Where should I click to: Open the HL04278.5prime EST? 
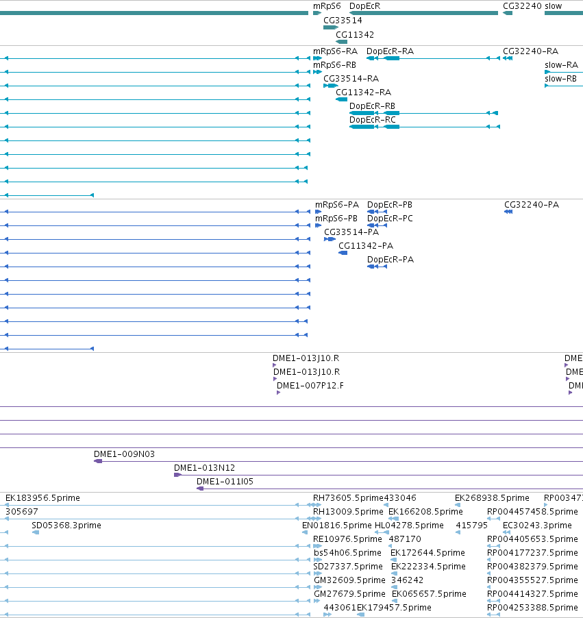[x=382, y=532]
